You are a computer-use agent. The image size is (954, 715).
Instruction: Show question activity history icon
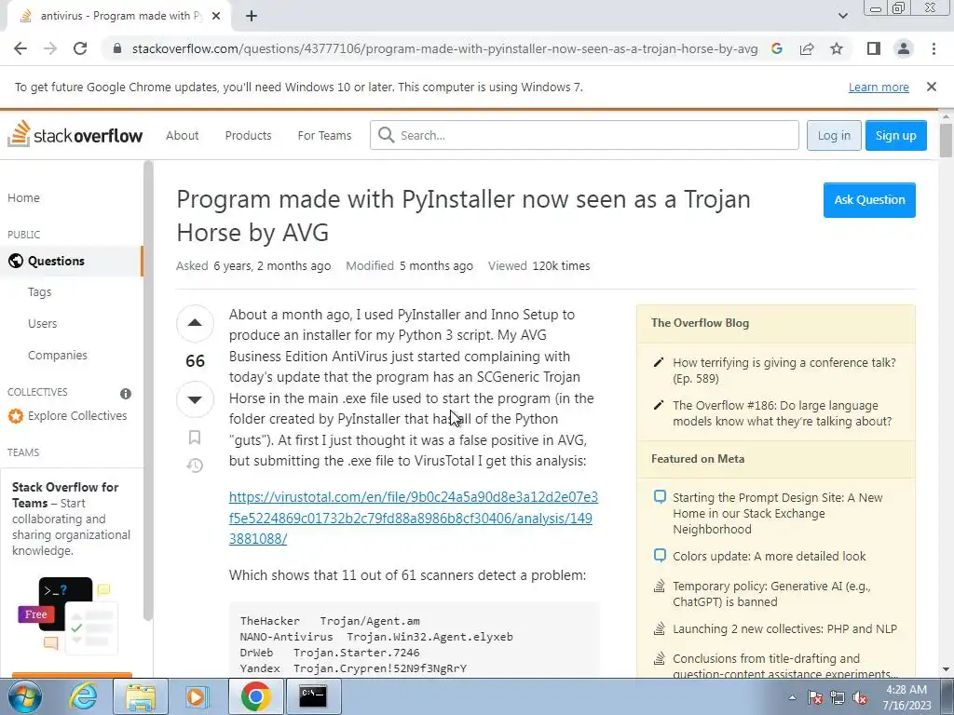click(x=195, y=465)
